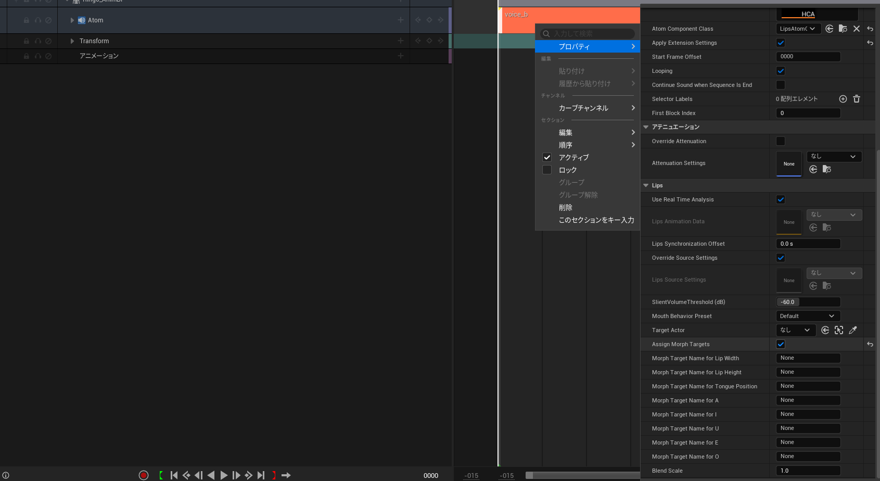This screenshot has height=481, width=880.
Task: Open the Mouth Behavior Preset dropdown
Action: click(x=807, y=316)
